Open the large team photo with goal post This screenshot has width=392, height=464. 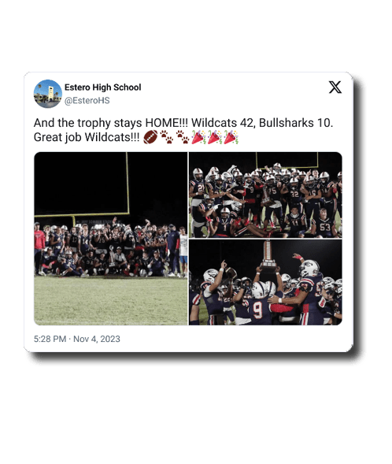(x=110, y=239)
